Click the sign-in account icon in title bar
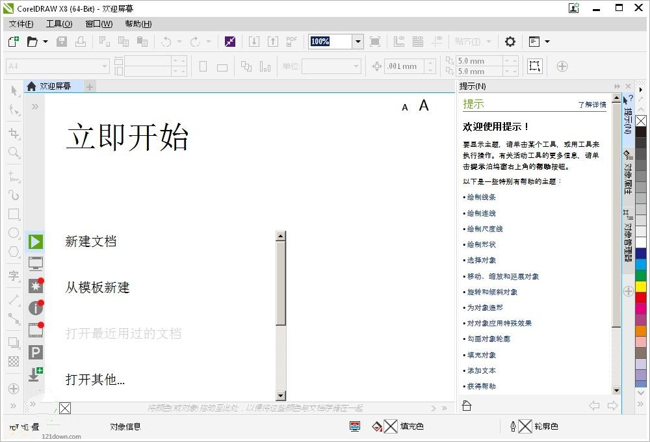This screenshot has width=650, height=442. (574, 8)
